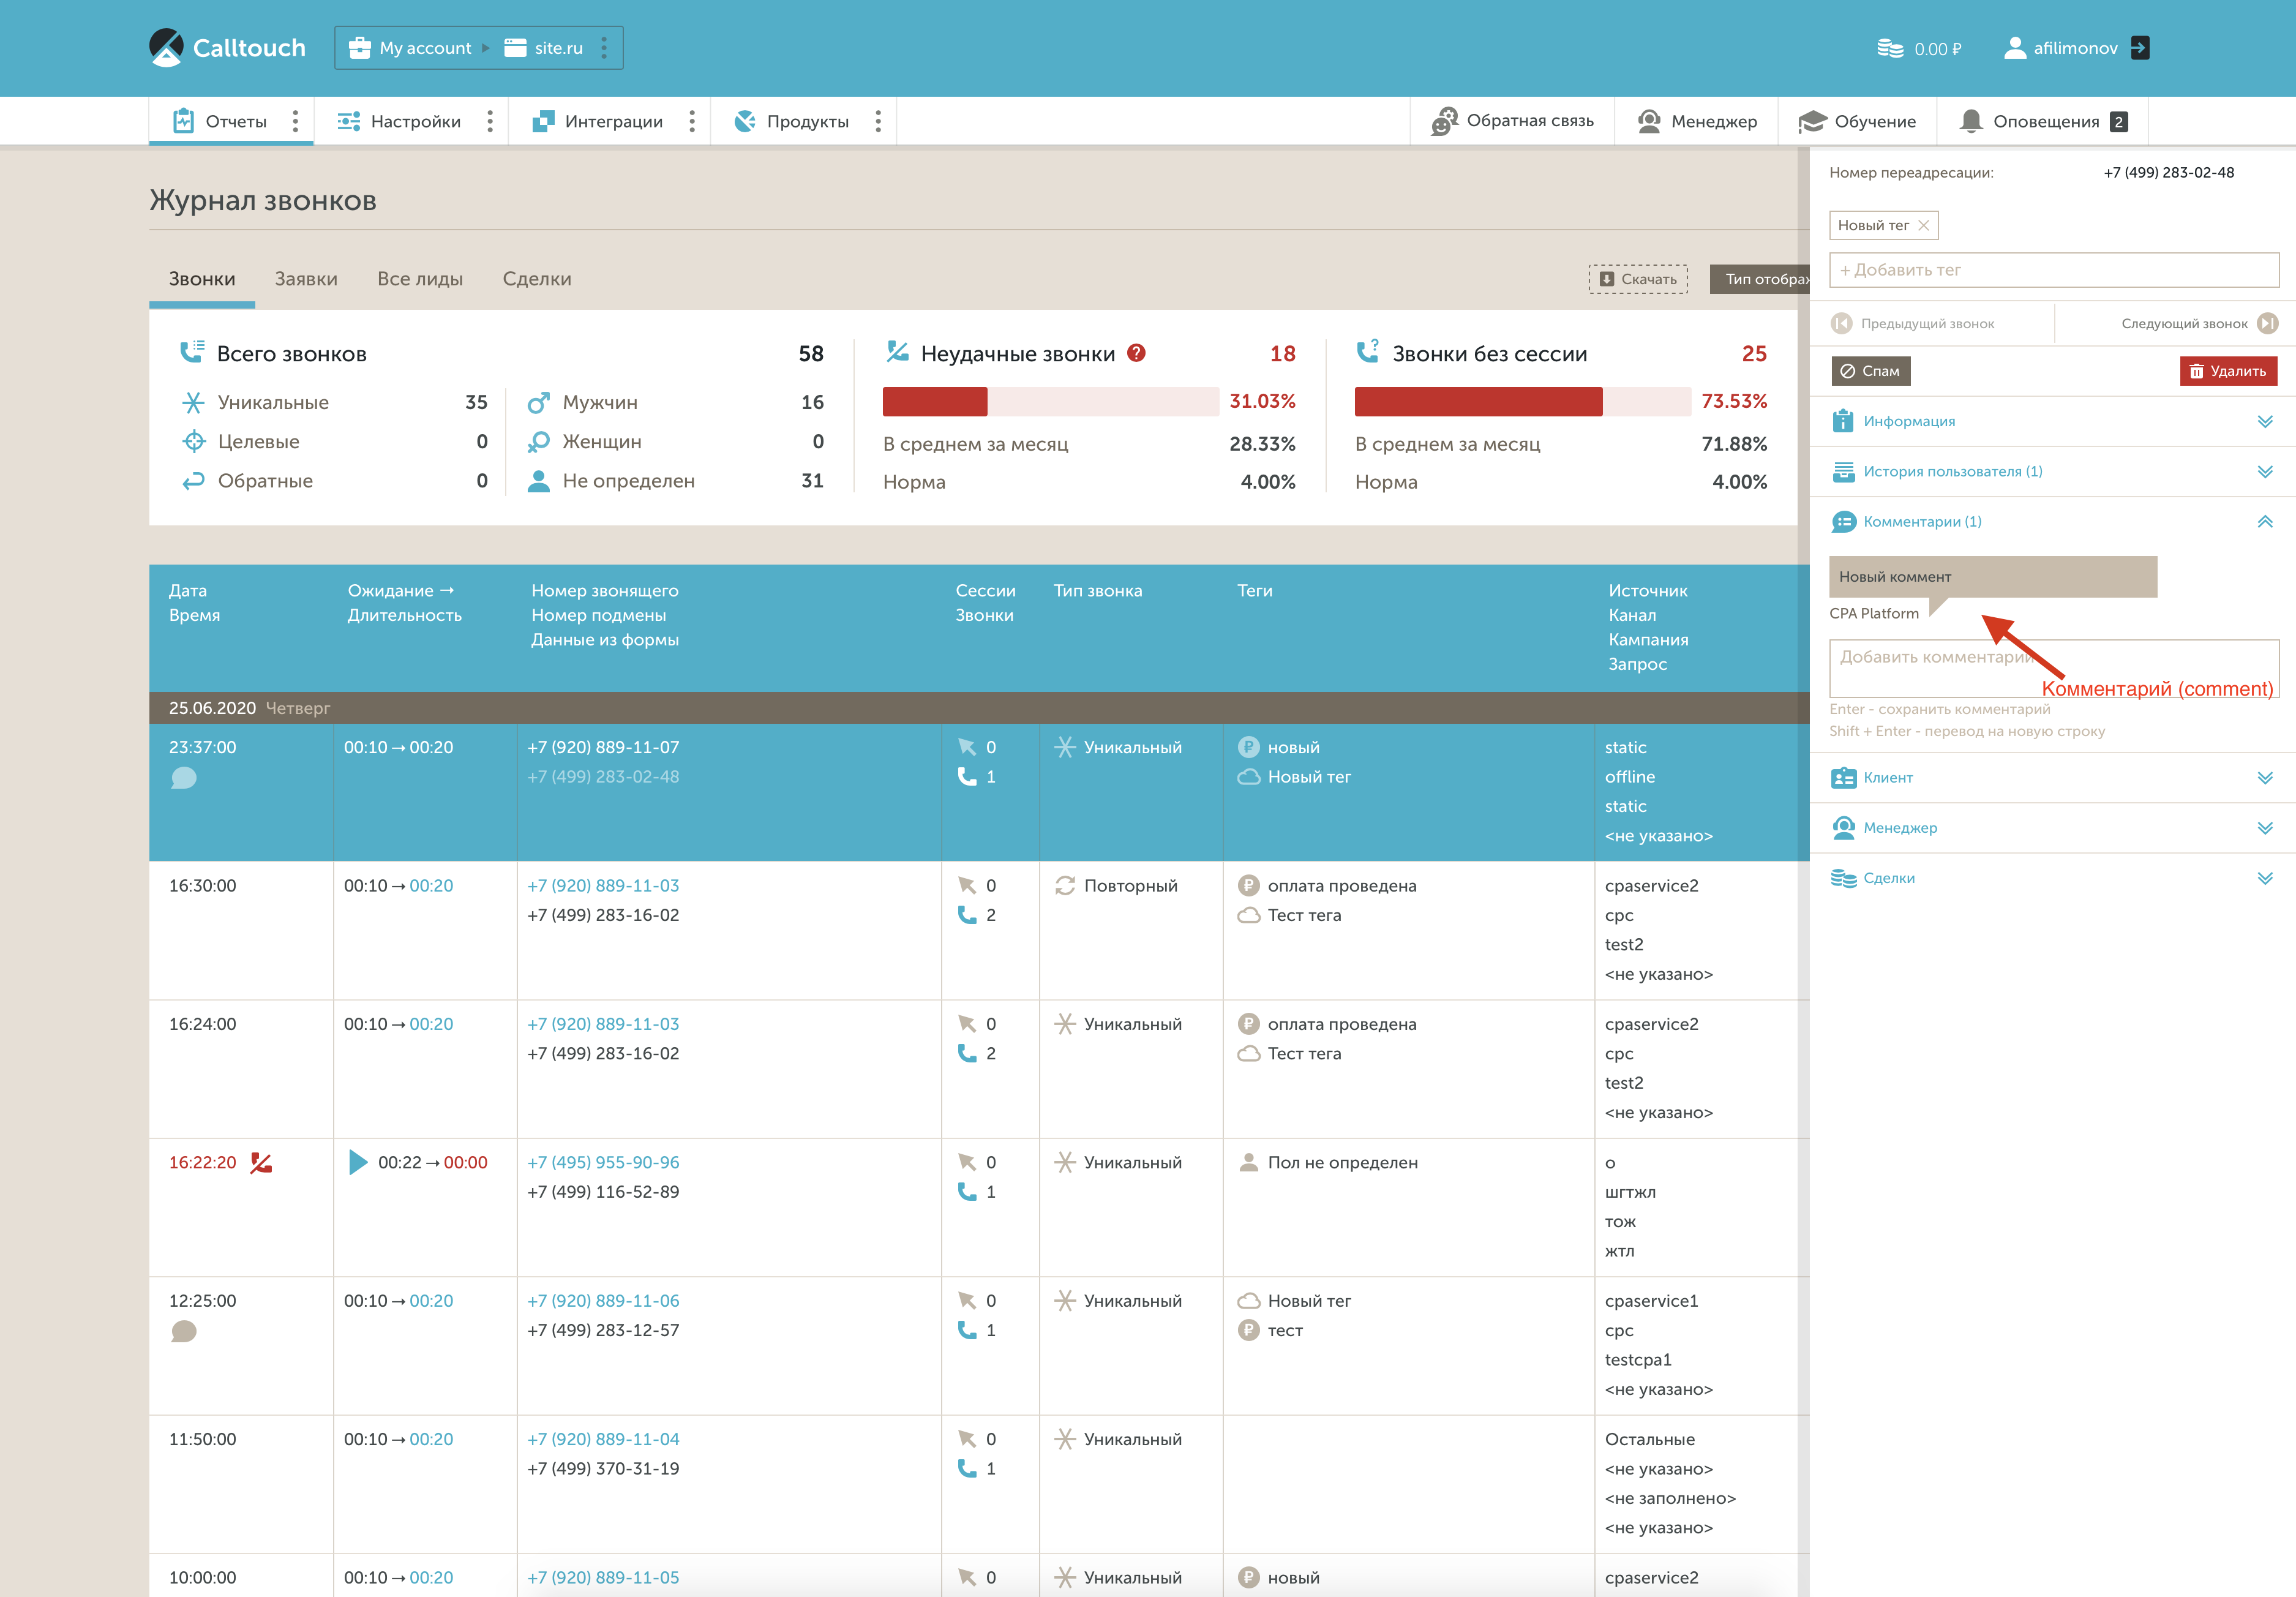Click Пол не определен person icon

pos(1248,1162)
